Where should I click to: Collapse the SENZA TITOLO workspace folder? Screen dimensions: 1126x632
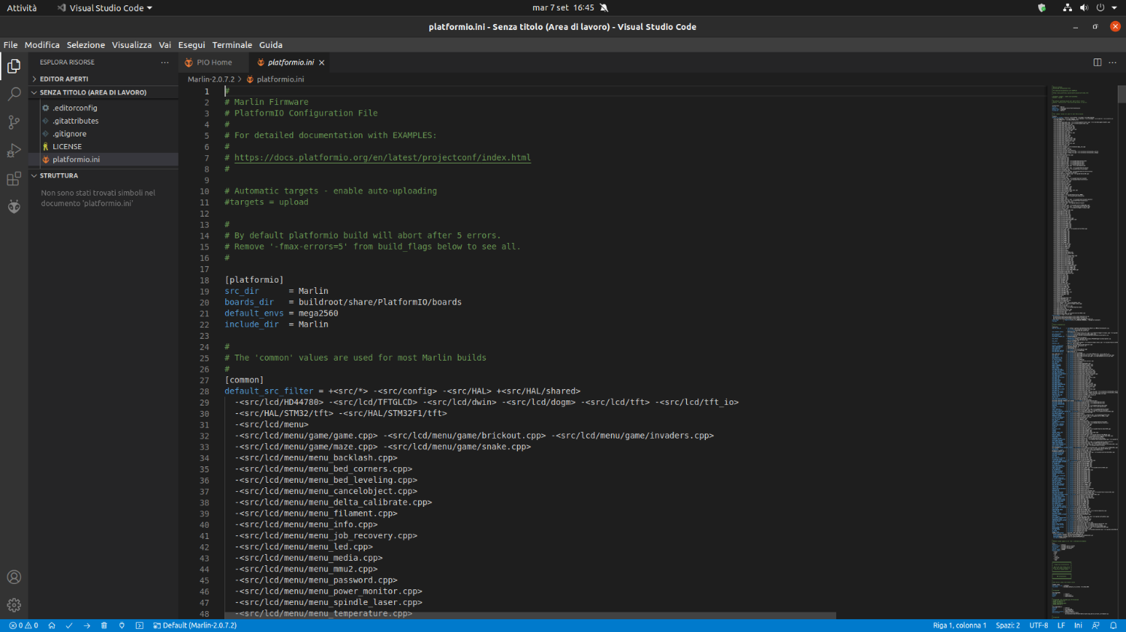[92, 92]
